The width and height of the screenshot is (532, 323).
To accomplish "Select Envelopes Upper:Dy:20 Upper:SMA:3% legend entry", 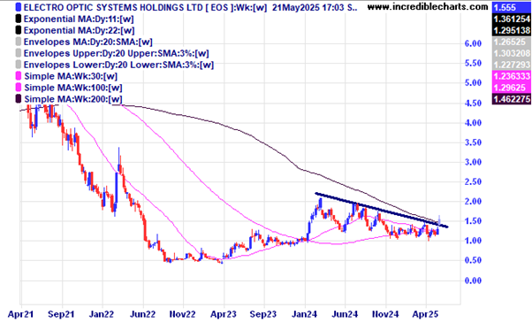I will point(117,54).
